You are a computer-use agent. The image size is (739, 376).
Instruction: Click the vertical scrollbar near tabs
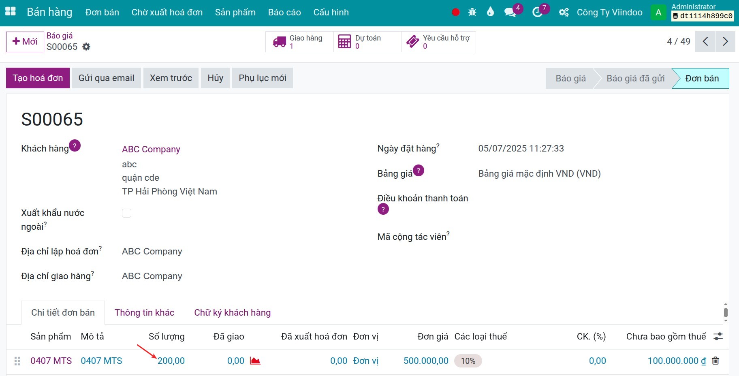pyautogui.click(x=726, y=312)
